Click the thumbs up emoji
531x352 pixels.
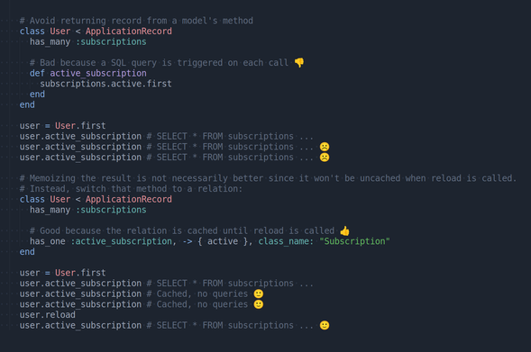click(x=344, y=230)
